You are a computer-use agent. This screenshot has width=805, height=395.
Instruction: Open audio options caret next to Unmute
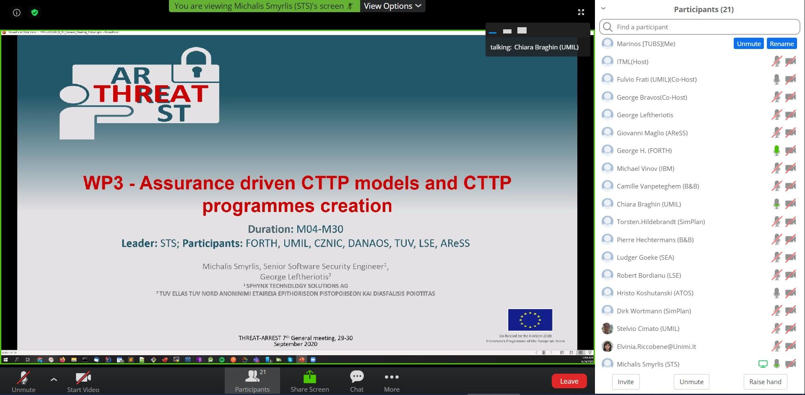click(54, 380)
